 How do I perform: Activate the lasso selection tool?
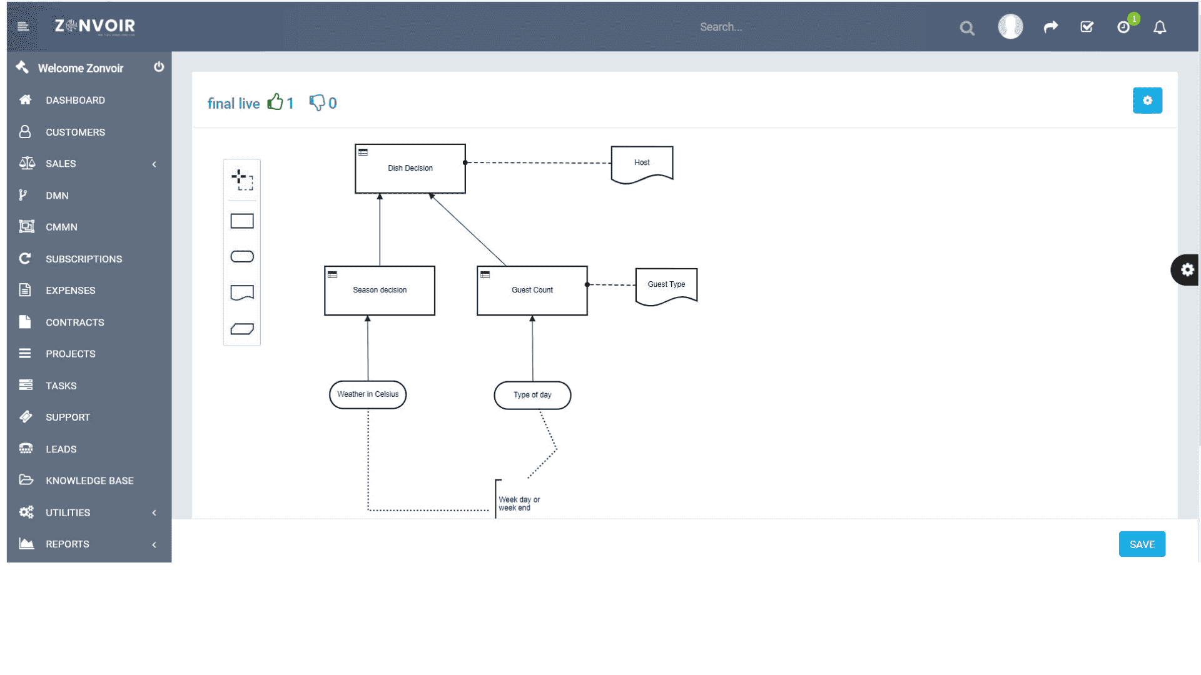click(x=242, y=180)
